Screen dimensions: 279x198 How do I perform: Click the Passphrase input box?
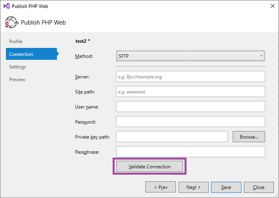190,152
